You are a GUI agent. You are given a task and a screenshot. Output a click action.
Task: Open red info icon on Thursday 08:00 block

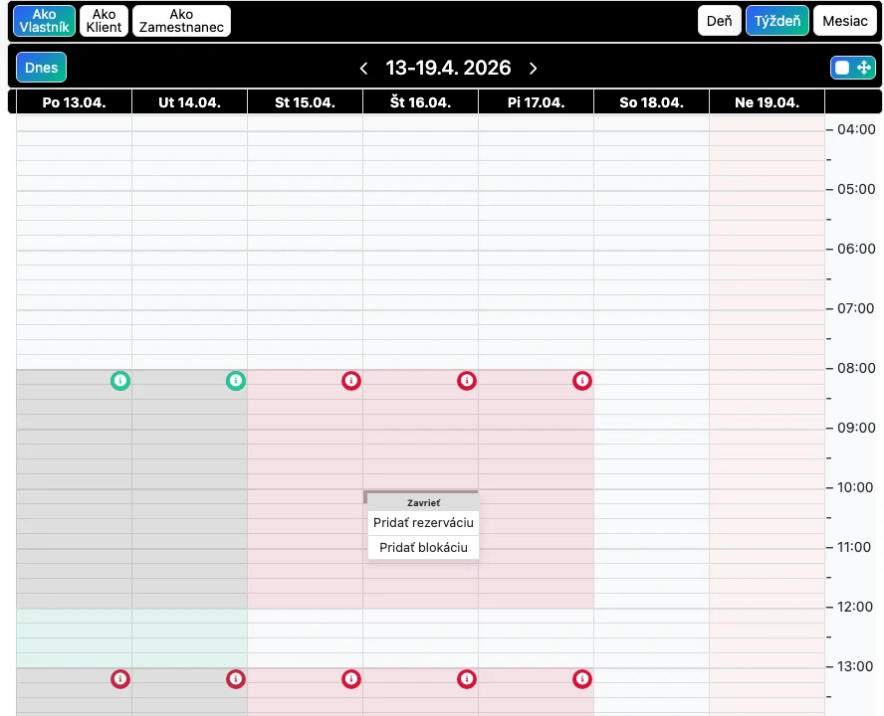pyautogui.click(x=467, y=381)
